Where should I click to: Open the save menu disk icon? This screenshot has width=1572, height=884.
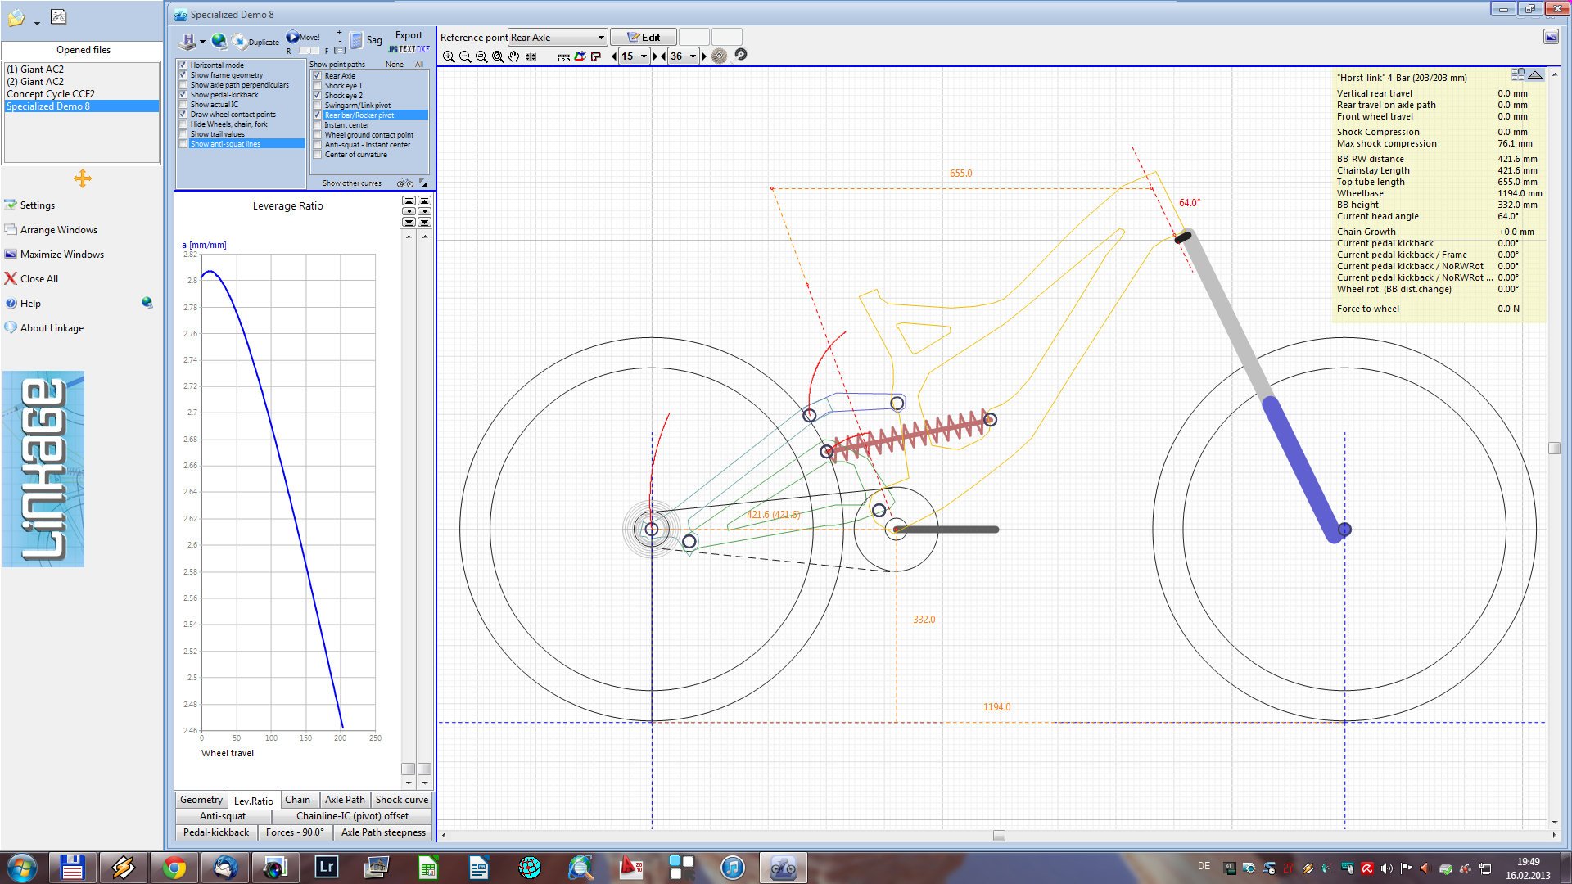(187, 42)
